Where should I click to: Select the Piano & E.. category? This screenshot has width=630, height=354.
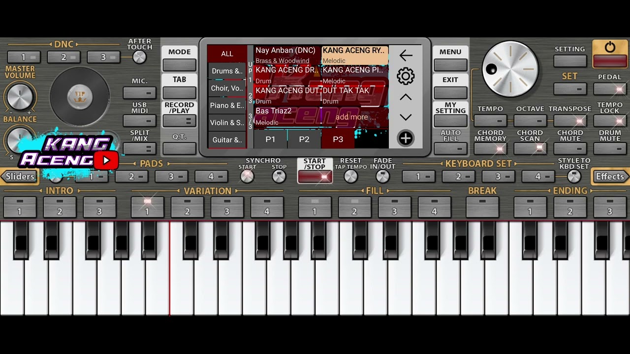tap(227, 106)
